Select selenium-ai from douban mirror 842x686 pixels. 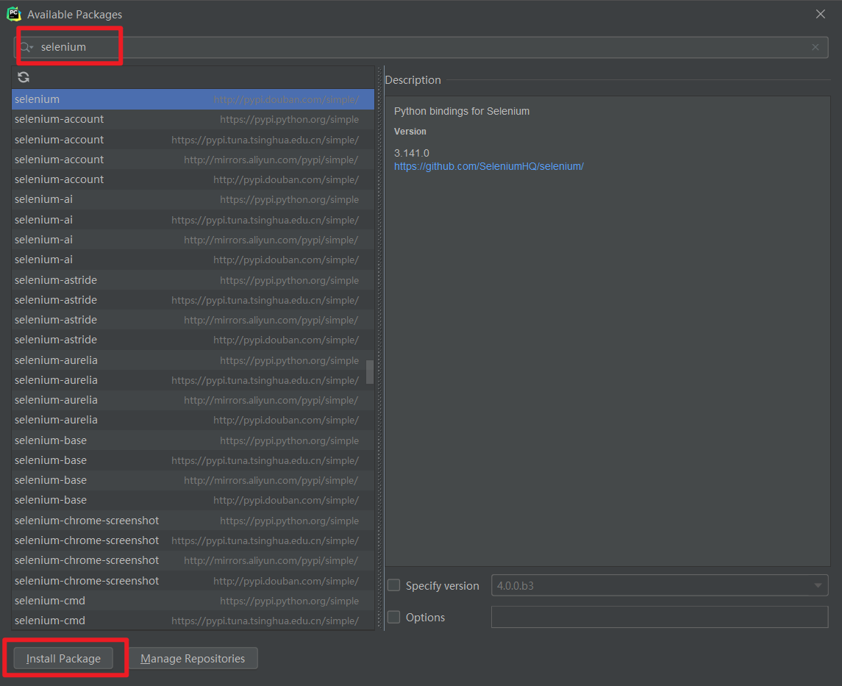[x=193, y=260]
